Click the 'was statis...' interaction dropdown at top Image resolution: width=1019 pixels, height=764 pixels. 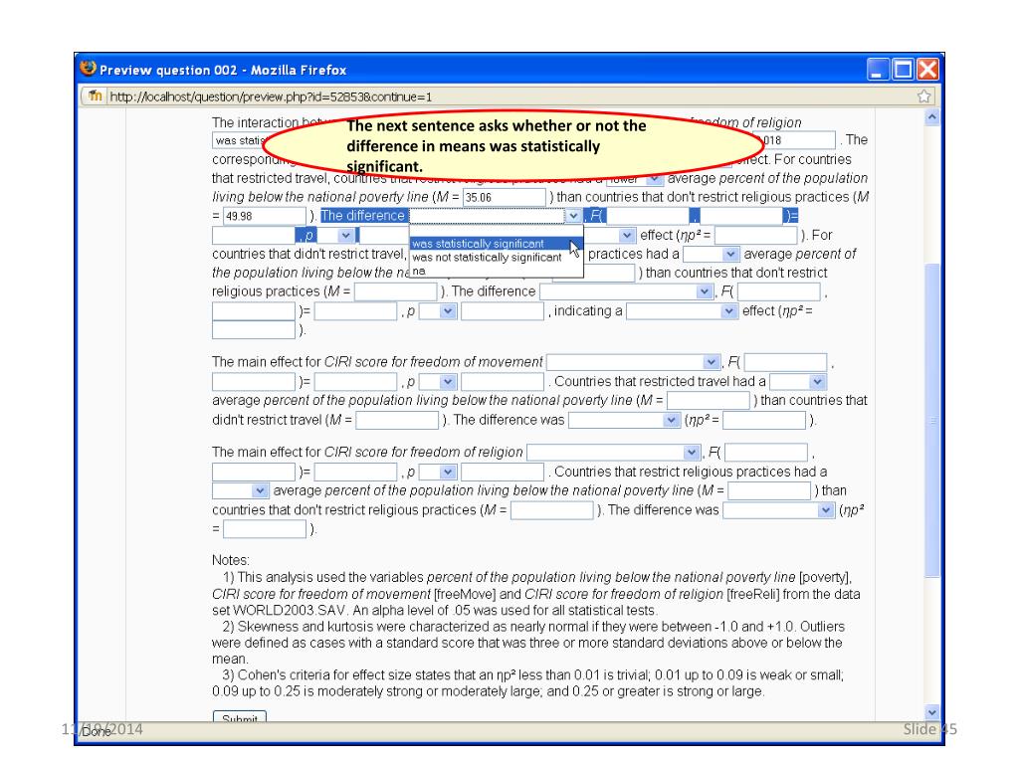pos(241,140)
